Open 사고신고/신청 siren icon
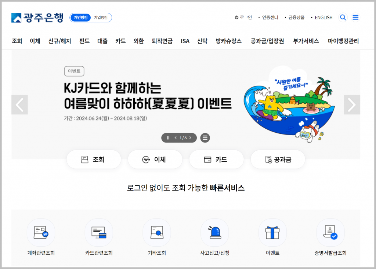 [x=214, y=232]
